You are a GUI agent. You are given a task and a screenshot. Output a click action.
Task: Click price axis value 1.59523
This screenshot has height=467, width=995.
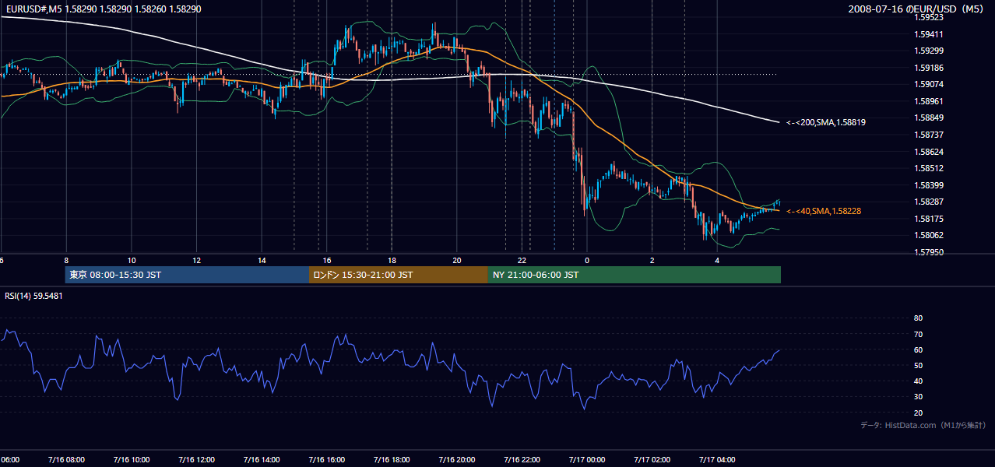tap(929, 17)
